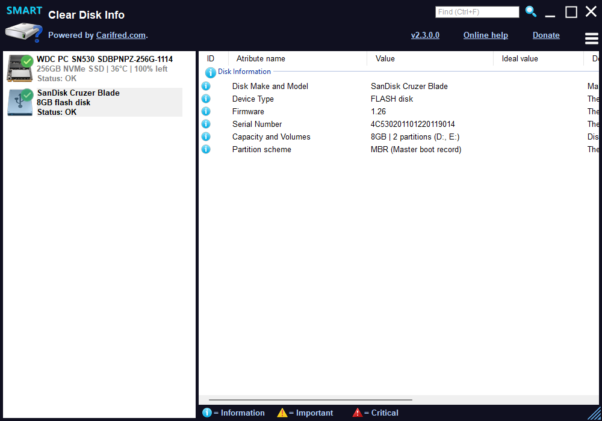Open the hamburger menu
The image size is (602, 421).
click(x=591, y=38)
